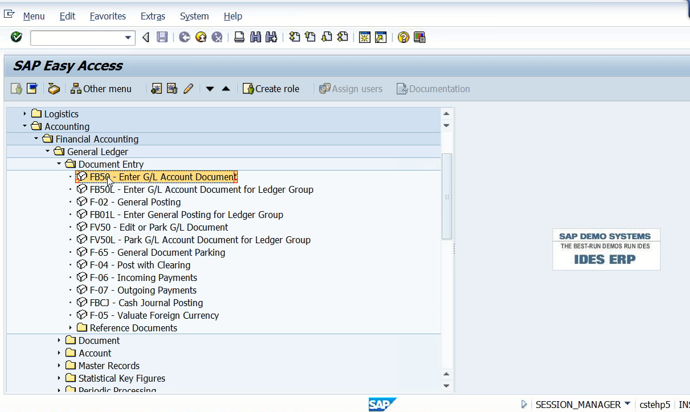The width and height of the screenshot is (690, 412).
Task: Select F-05 - Valuate Foreign Currency
Action: pyautogui.click(x=154, y=315)
